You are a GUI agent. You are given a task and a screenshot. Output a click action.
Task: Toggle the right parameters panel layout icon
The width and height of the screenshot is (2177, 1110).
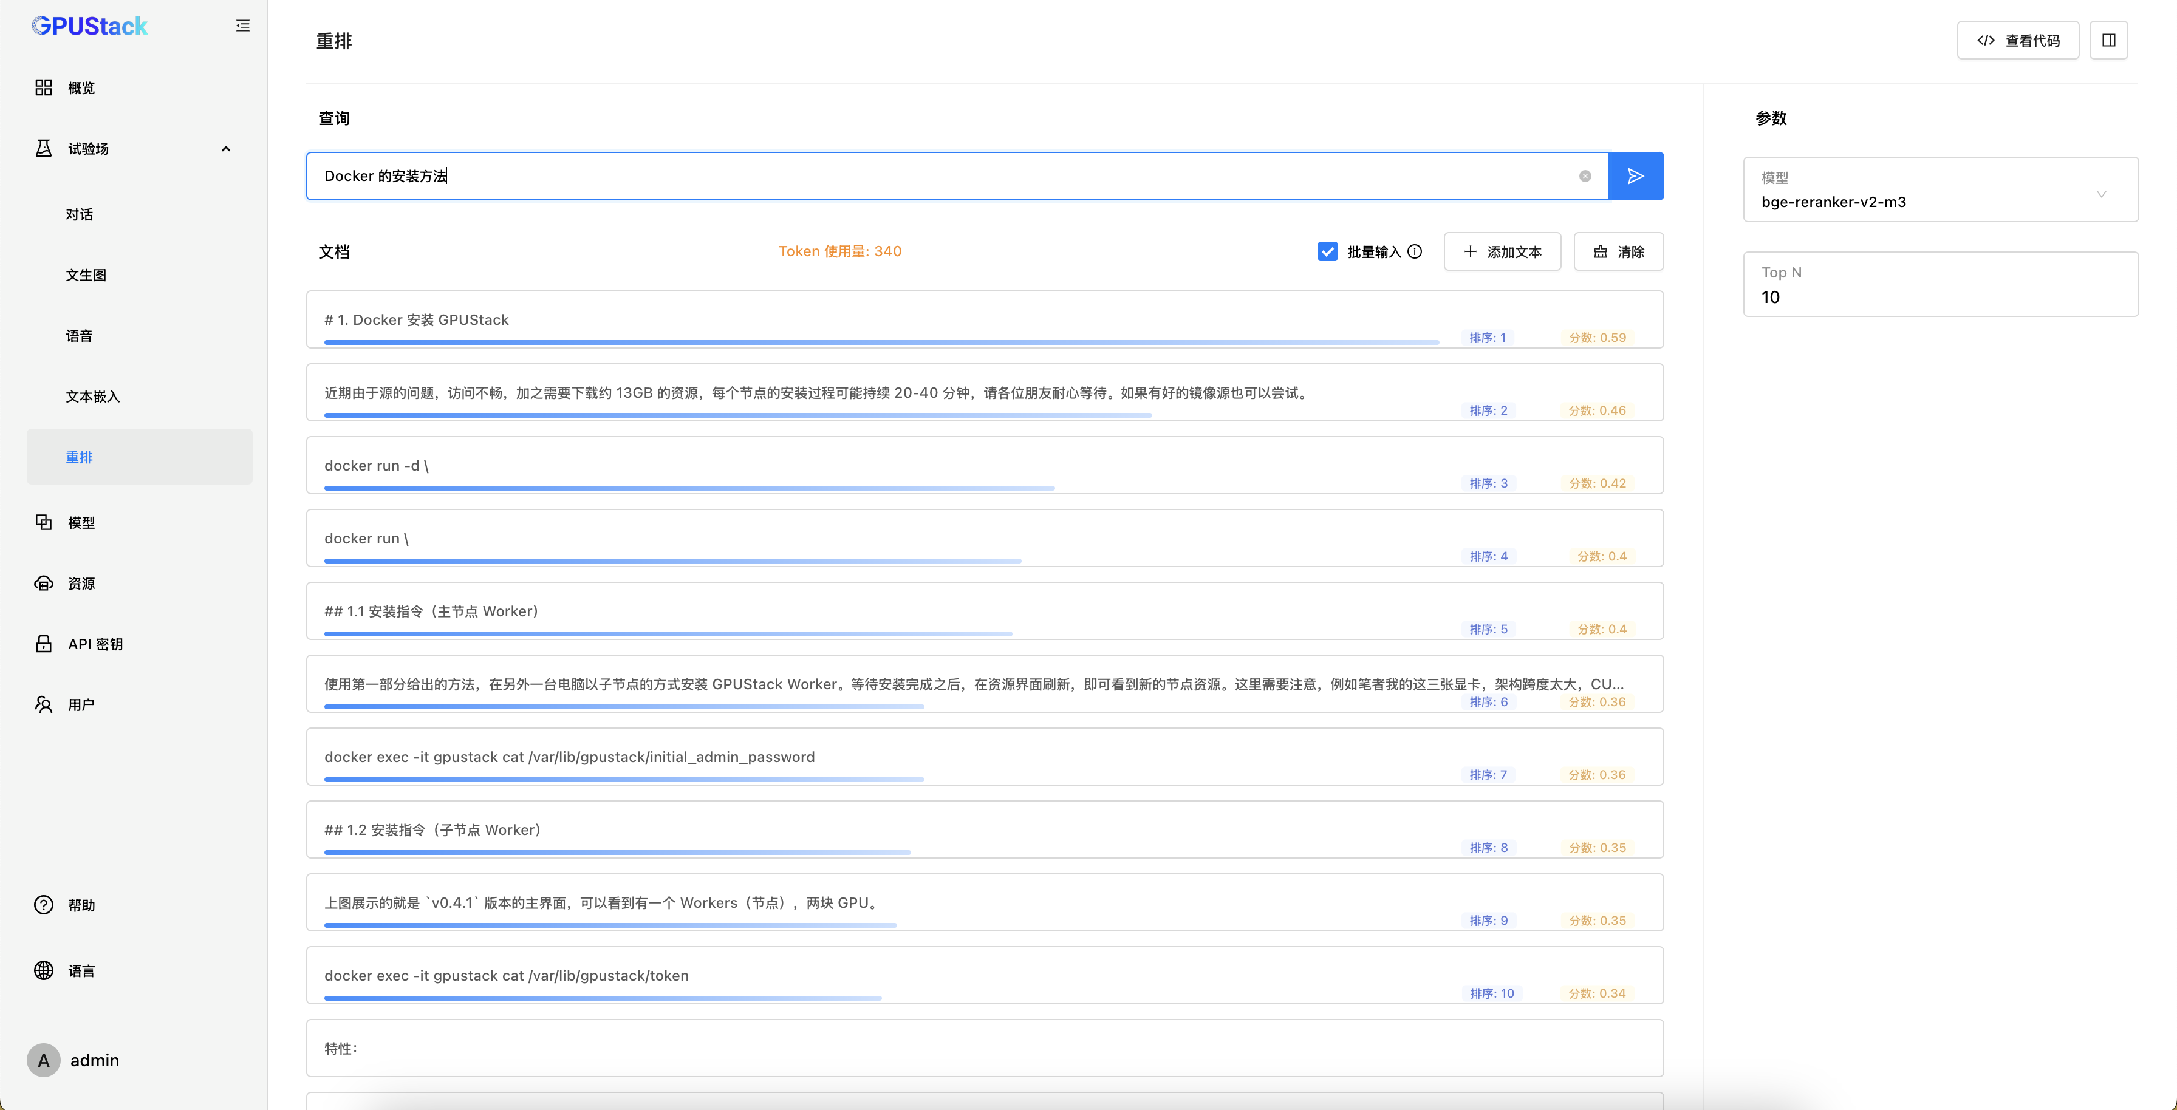tap(2108, 41)
